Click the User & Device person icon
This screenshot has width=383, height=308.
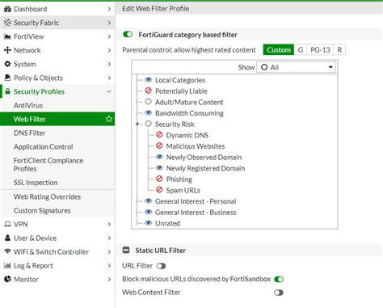[x=7, y=238]
